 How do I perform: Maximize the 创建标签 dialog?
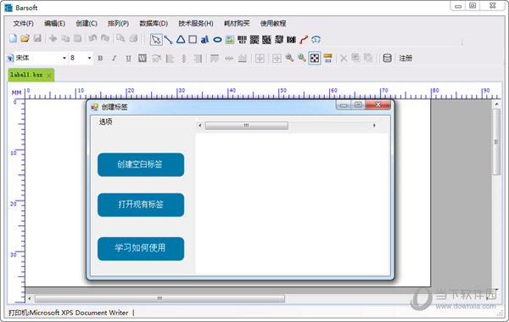click(358, 105)
